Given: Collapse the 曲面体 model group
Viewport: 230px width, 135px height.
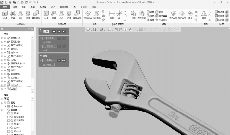Looking at the screenshot, I should [2, 110].
